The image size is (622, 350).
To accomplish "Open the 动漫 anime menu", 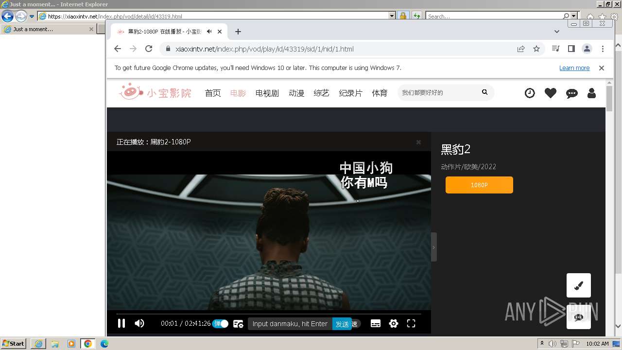I will pos(296,93).
